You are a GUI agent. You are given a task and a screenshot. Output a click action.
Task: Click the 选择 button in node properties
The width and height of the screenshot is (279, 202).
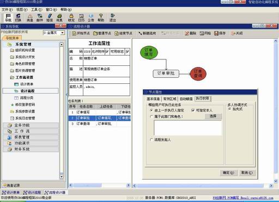[x=213, y=116]
